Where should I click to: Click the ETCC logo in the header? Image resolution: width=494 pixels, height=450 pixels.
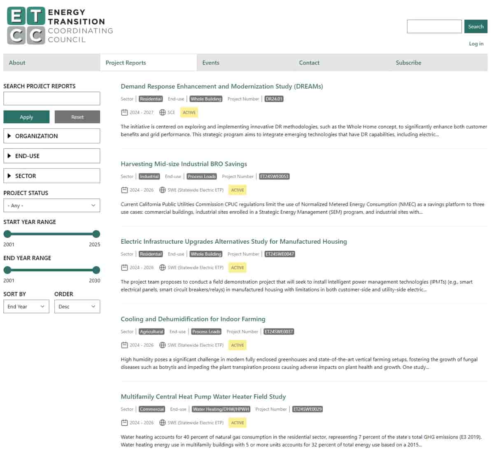60,26
